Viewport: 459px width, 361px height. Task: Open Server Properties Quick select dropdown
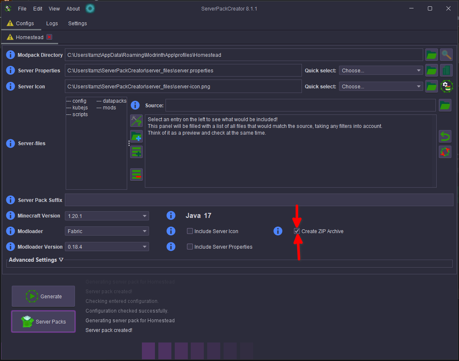pyautogui.click(x=381, y=71)
